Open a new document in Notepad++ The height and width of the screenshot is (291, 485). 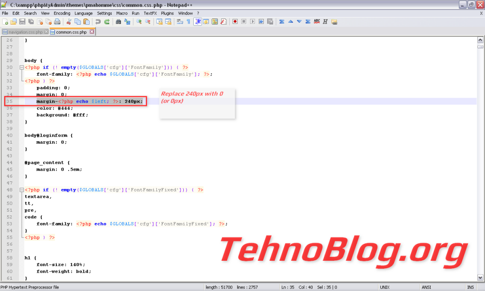(6, 21)
